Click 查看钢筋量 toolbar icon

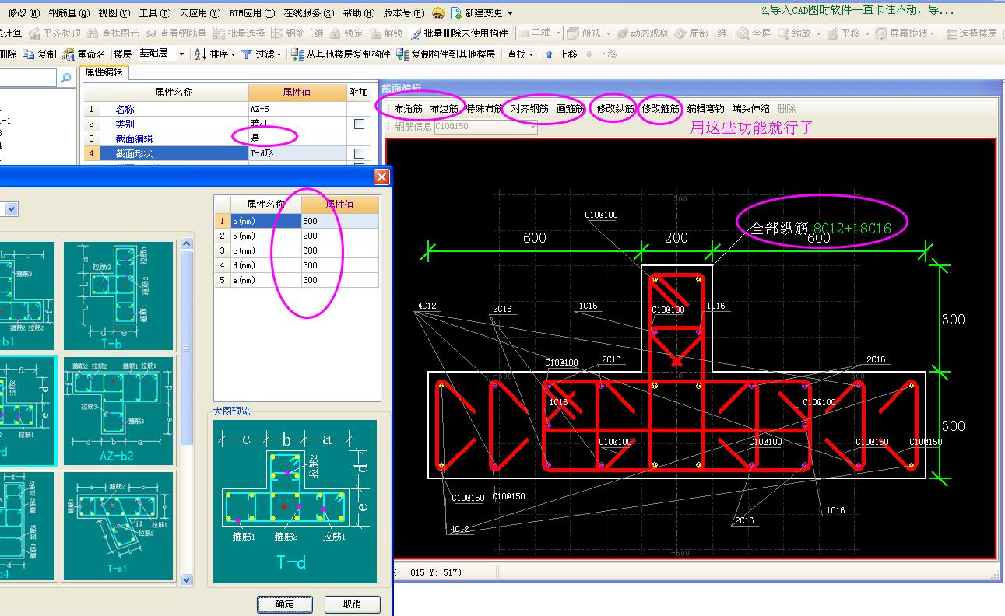click(x=151, y=33)
